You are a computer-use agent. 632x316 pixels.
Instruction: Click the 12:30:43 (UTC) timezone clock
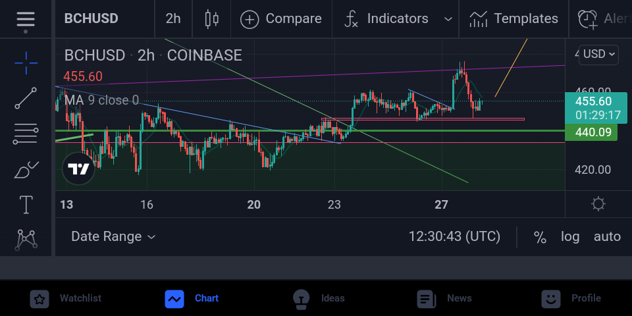tap(454, 236)
